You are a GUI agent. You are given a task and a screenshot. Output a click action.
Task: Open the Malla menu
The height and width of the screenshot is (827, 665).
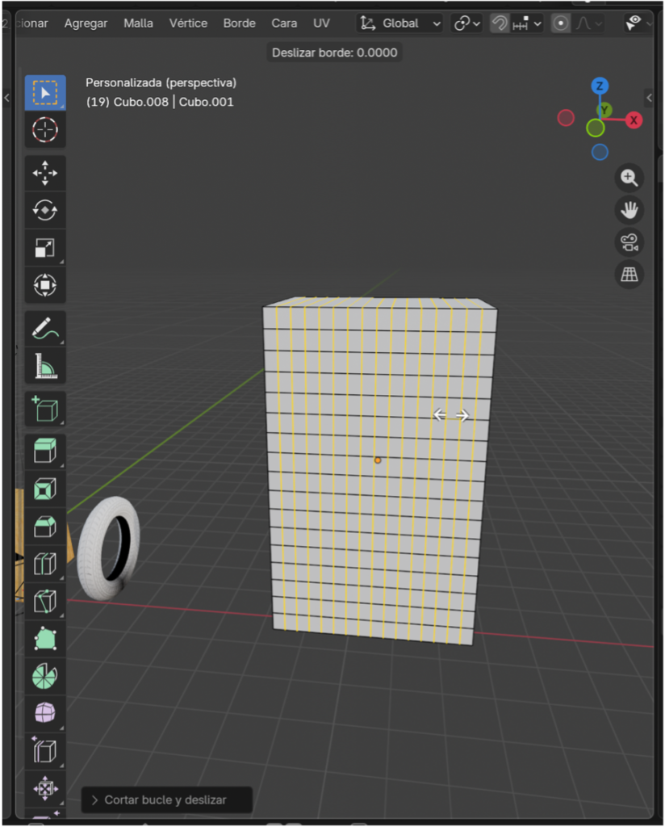click(x=138, y=23)
